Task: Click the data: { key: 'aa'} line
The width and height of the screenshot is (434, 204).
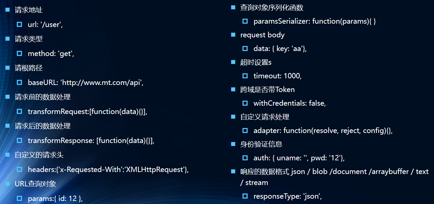Action: pyautogui.click(x=280, y=49)
